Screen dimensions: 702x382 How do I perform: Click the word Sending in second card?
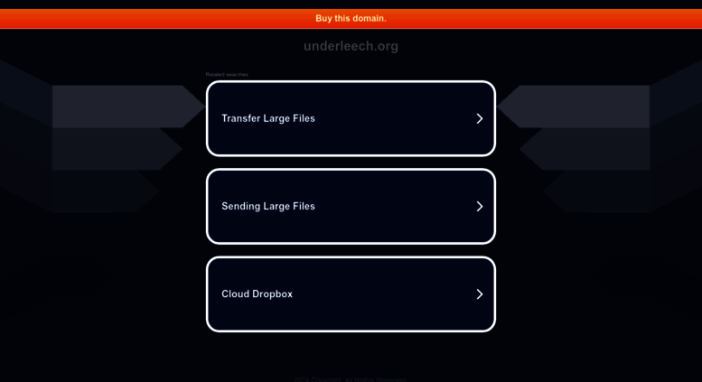pyautogui.click(x=241, y=206)
